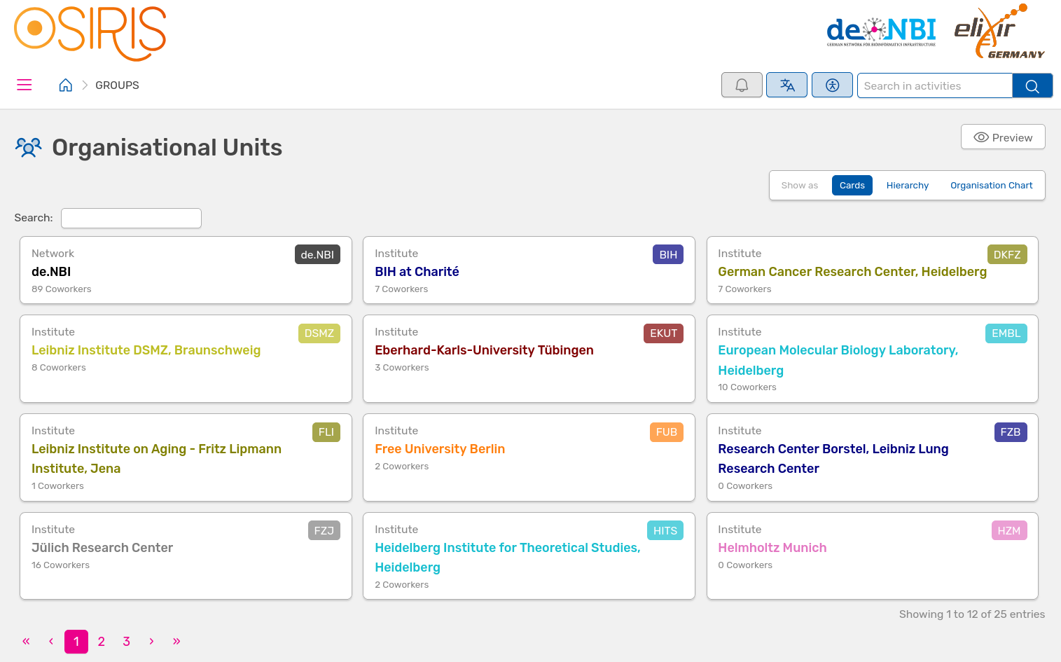Image resolution: width=1061 pixels, height=662 pixels.
Task: Click the magnifier search button
Action: click(1032, 86)
